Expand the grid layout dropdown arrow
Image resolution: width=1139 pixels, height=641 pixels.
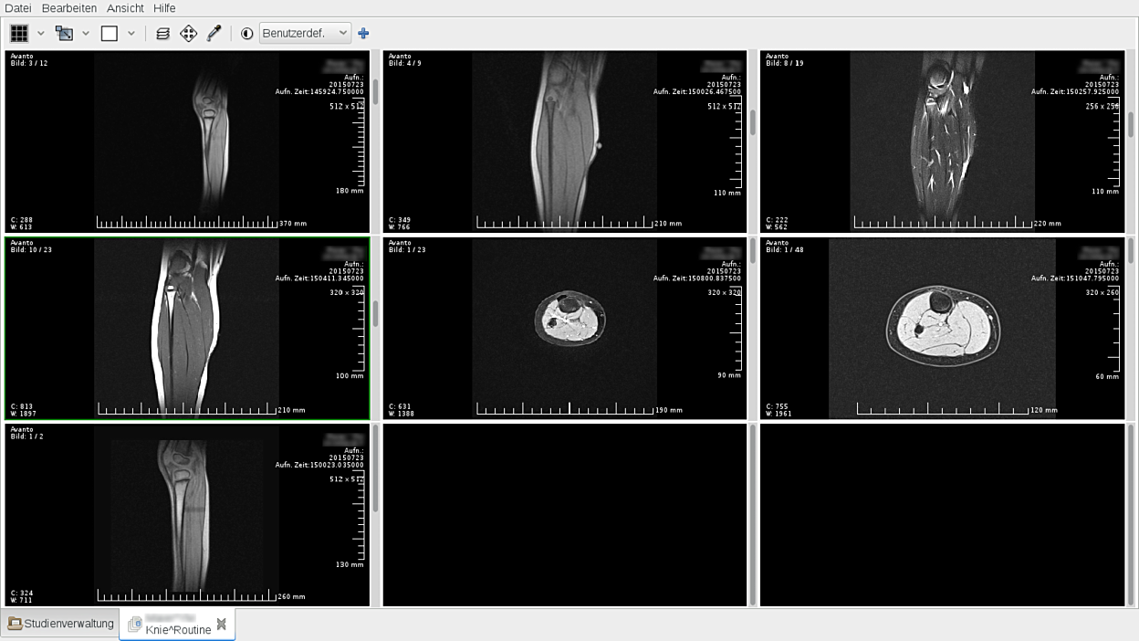[40, 34]
